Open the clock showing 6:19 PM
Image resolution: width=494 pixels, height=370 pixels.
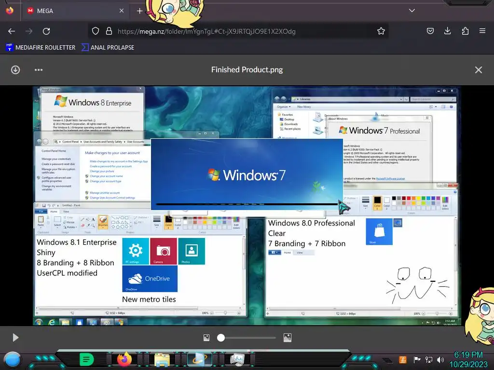tap(468, 359)
